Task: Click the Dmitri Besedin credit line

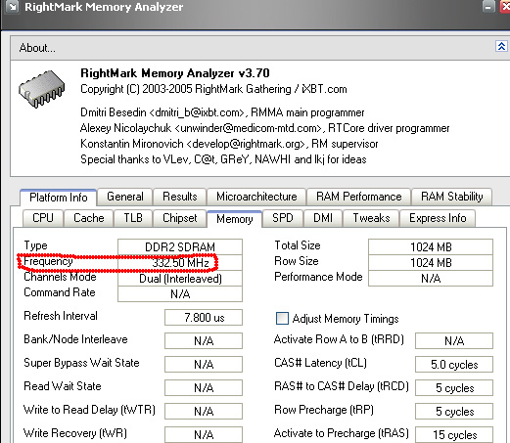Action: (222, 112)
